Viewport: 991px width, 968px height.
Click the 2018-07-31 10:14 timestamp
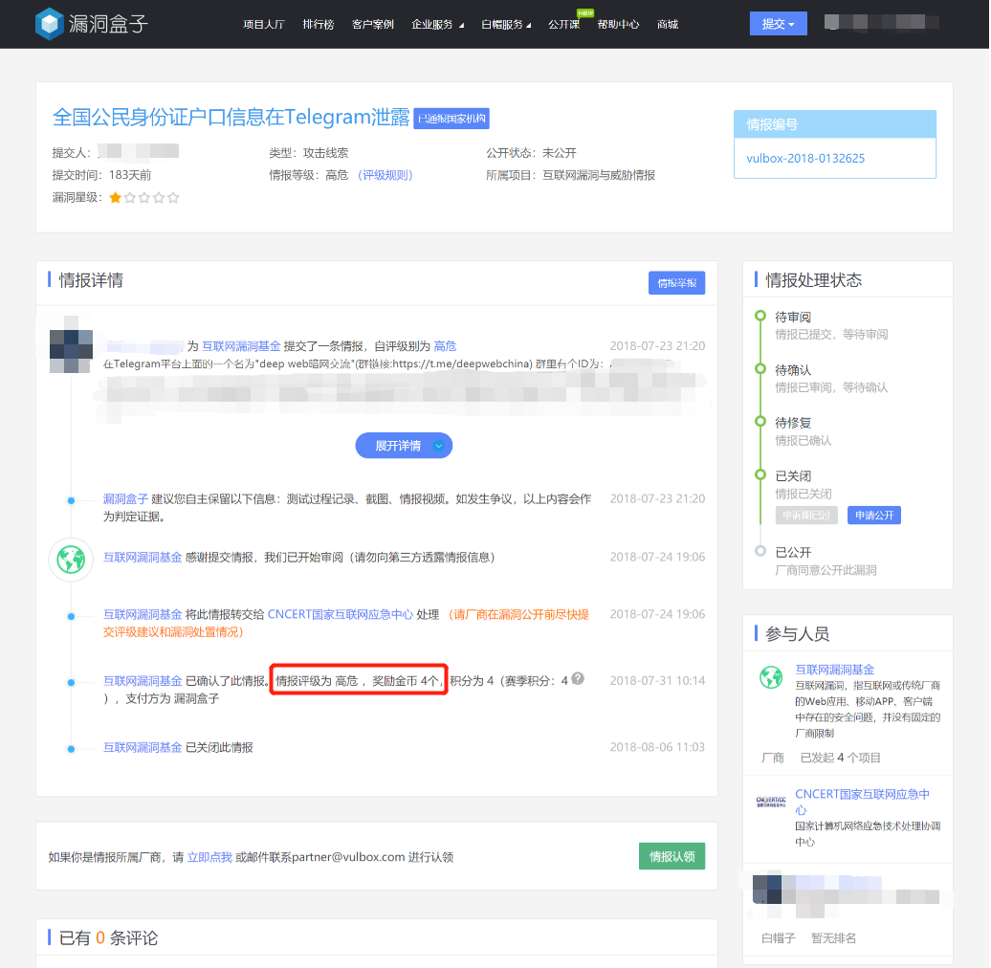pyautogui.click(x=657, y=681)
